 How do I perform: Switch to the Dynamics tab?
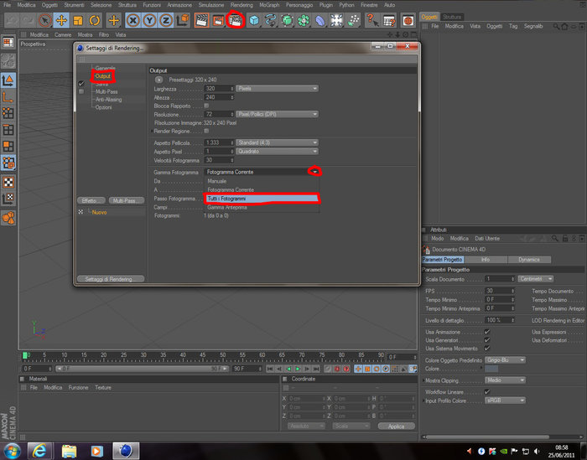click(529, 260)
